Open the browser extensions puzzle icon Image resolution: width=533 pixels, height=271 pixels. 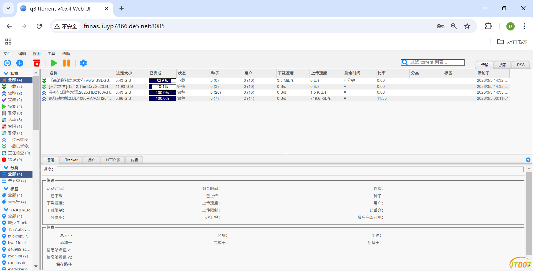[488, 26]
